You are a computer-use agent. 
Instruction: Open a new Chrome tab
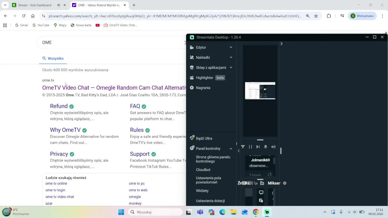coord(134,5)
